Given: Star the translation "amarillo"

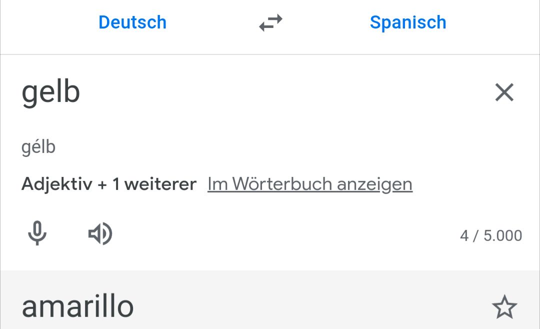Looking at the screenshot, I should point(504,307).
